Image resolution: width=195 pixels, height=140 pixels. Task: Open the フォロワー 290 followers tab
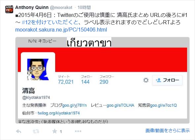tap(106, 80)
